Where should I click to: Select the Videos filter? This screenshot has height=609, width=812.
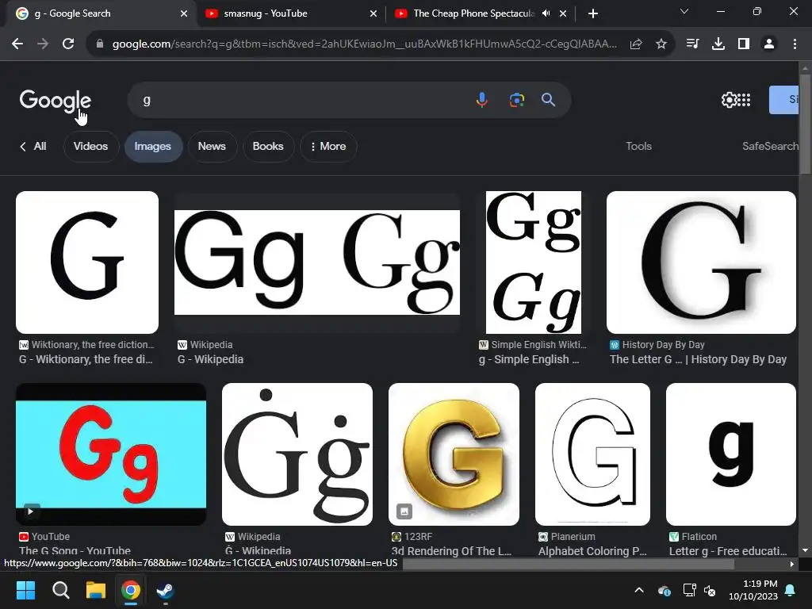click(90, 147)
